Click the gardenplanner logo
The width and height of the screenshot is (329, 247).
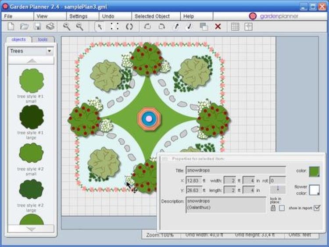[273, 16]
